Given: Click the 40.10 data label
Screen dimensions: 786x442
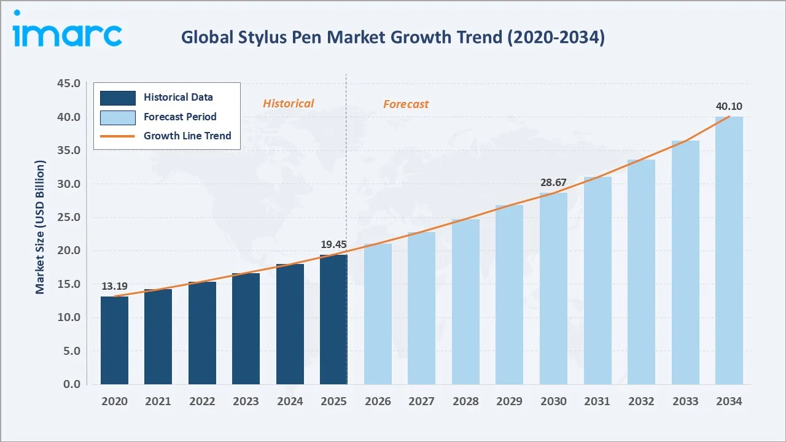Looking at the screenshot, I should point(729,107).
